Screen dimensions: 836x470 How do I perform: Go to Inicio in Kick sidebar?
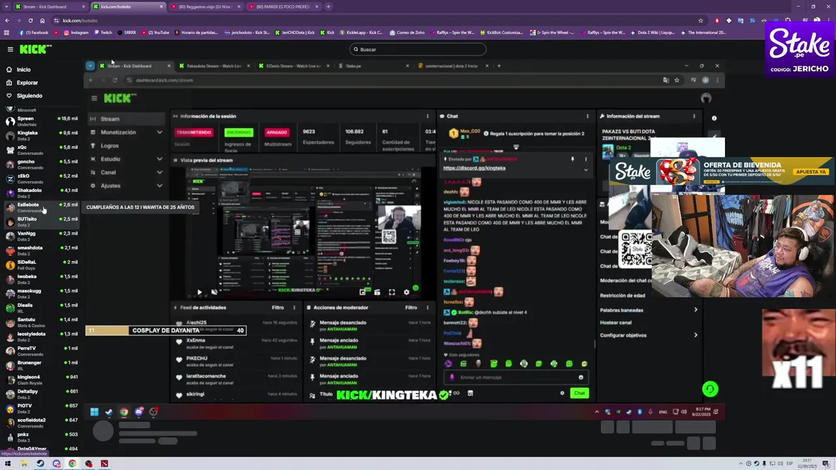pos(24,70)
